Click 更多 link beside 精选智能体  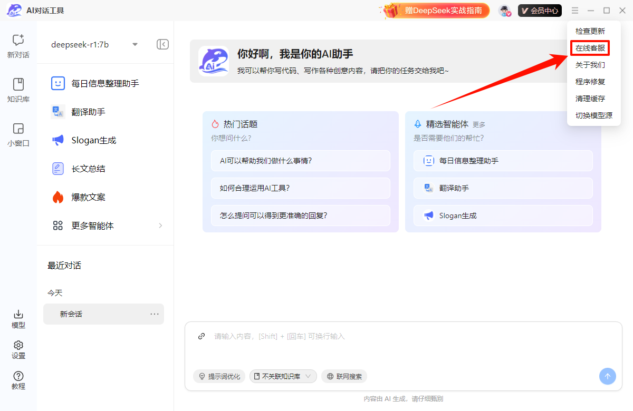coord(479,125)
